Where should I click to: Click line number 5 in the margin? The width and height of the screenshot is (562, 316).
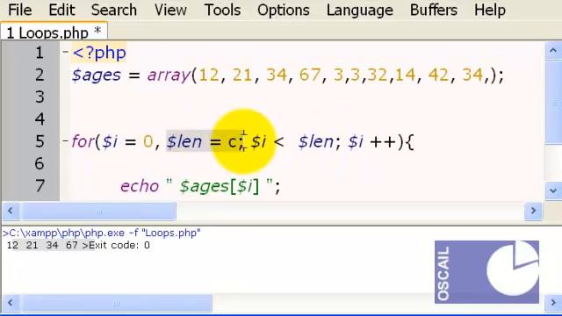(x=40, y=141)
